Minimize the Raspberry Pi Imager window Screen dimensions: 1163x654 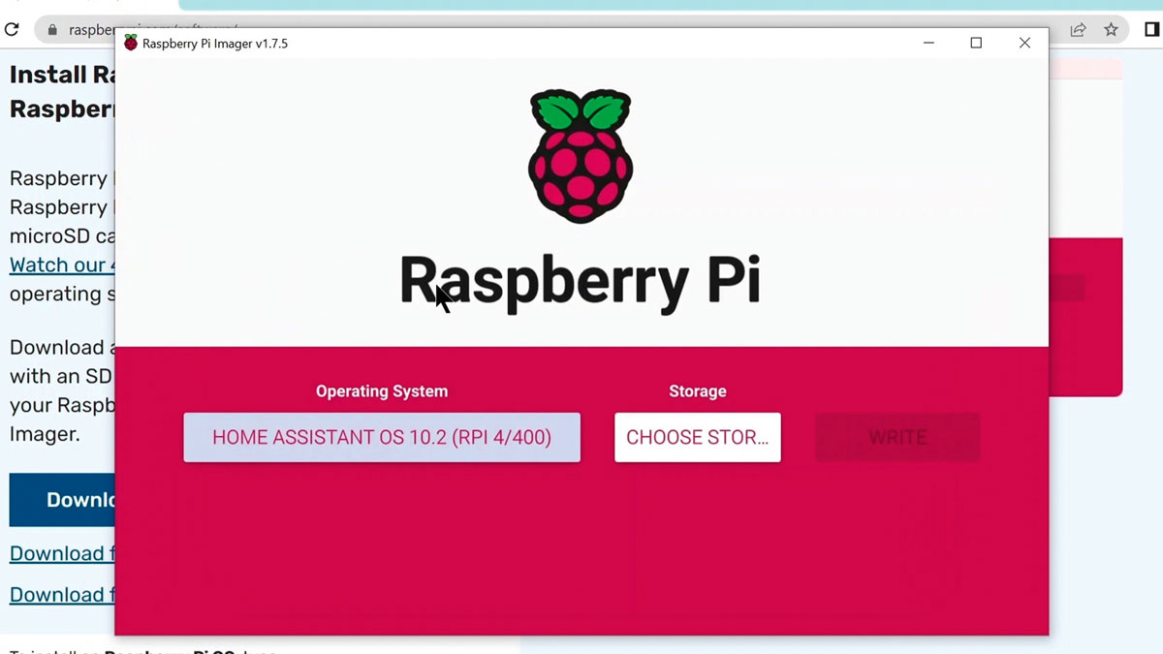tap(928, 44)
